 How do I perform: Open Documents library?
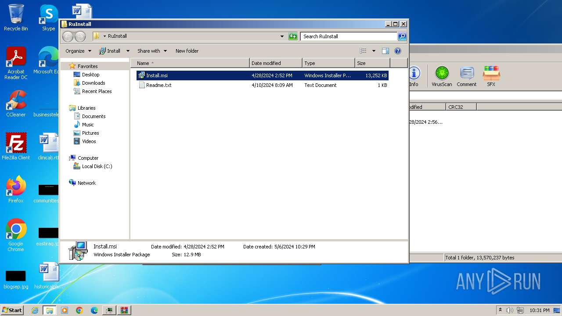coord(94,116)
